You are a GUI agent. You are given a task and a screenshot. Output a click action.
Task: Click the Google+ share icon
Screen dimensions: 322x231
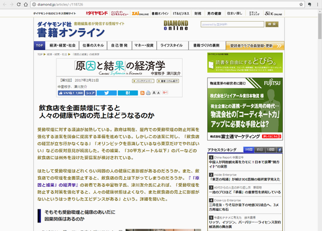165,93
